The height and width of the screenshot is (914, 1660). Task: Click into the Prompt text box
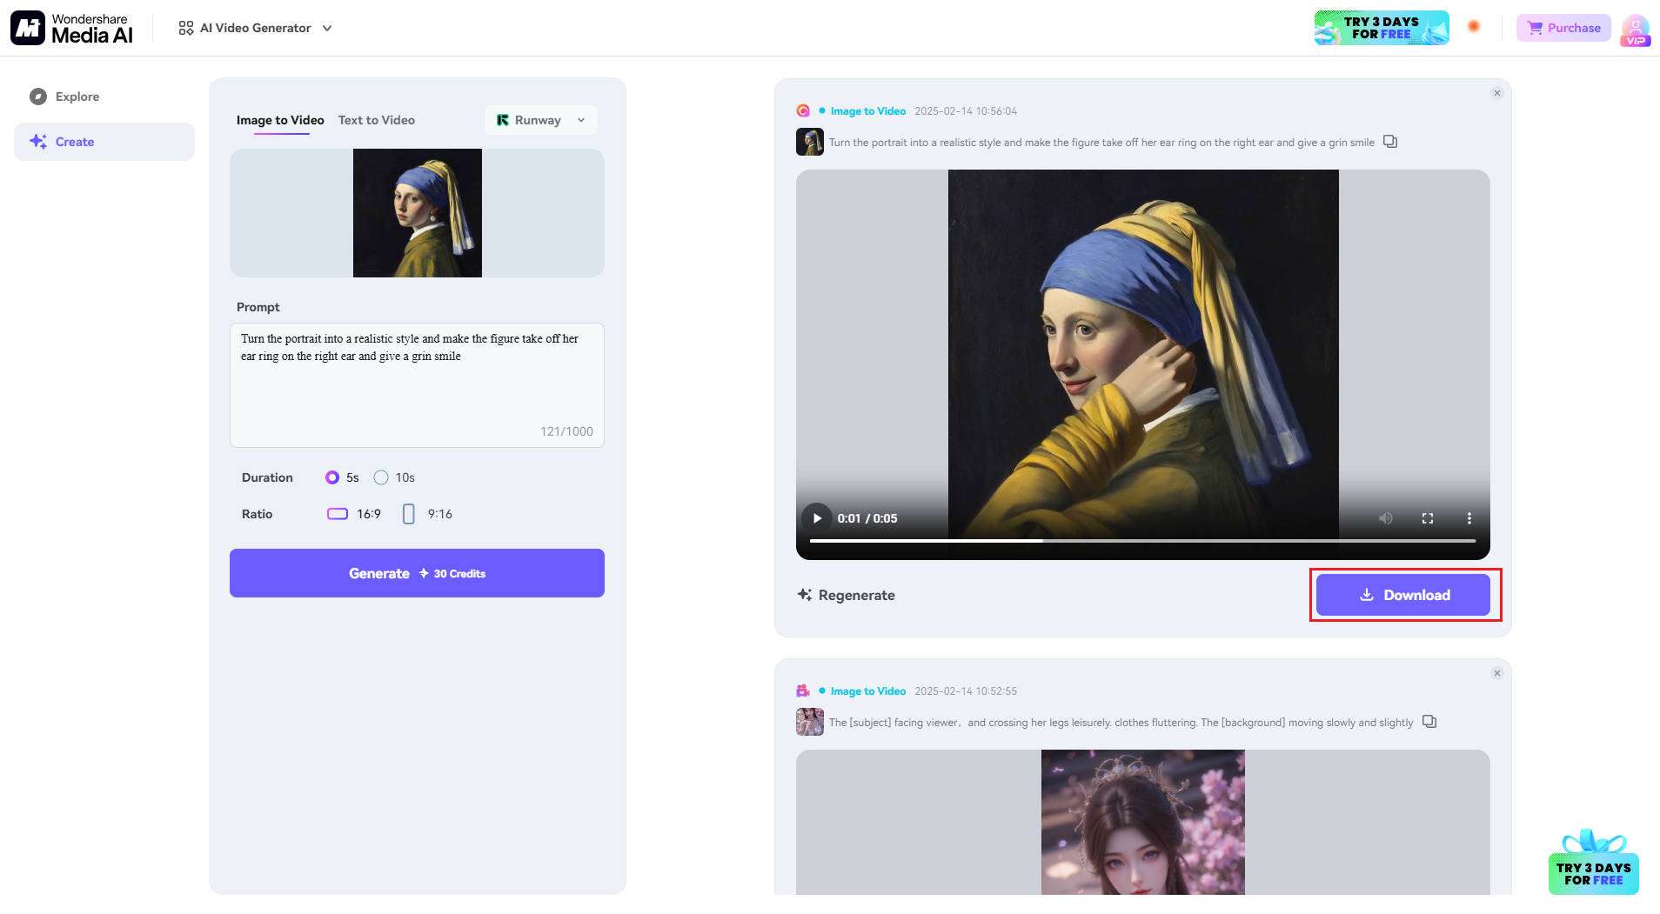[x=417, y=385]
